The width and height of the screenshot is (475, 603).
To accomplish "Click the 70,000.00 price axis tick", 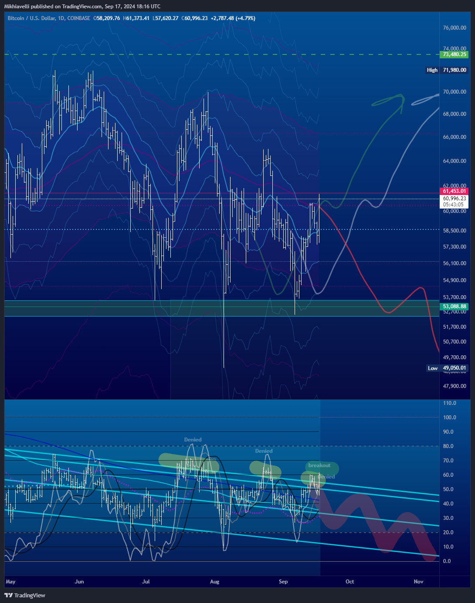I will point(455,92).
